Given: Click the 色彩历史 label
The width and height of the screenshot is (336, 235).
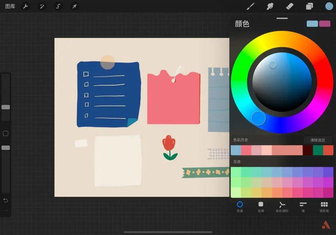Looking at the screenshot, I should (241, 140).
